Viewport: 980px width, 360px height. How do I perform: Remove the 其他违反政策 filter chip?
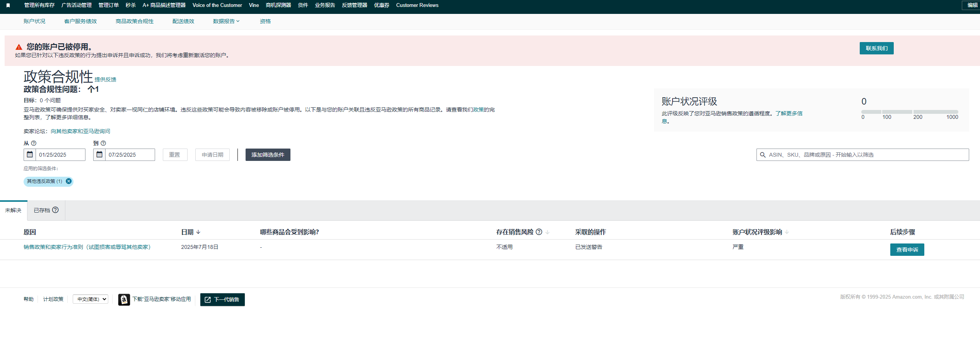pos(68,181)
